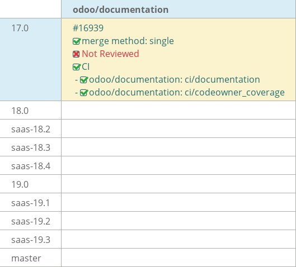Image resolution: width=296 pixels, height=267 pixels.
Task: Open odoo/documentation: ci/codeowner_coverage status
Action: (x=187, y=93)
